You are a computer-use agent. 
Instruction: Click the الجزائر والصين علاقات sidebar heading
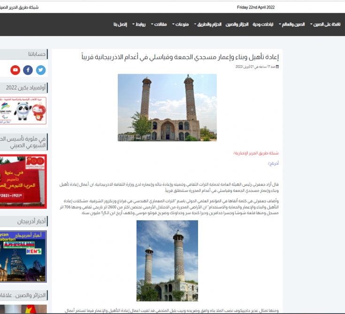pyautogui.click(x=23, y=295)
